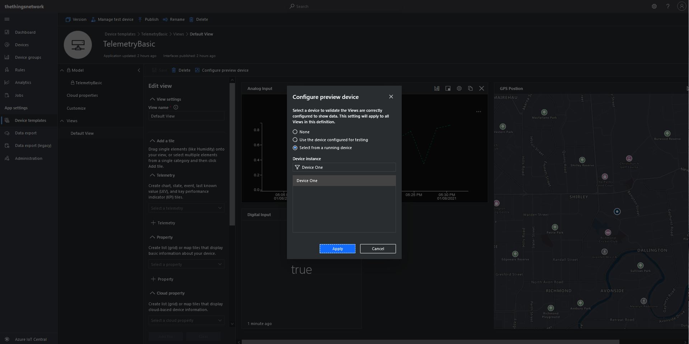Open the help question mark icon

point(668,6)
